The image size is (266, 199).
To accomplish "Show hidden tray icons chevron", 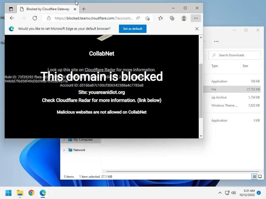I will coord(220,193).
